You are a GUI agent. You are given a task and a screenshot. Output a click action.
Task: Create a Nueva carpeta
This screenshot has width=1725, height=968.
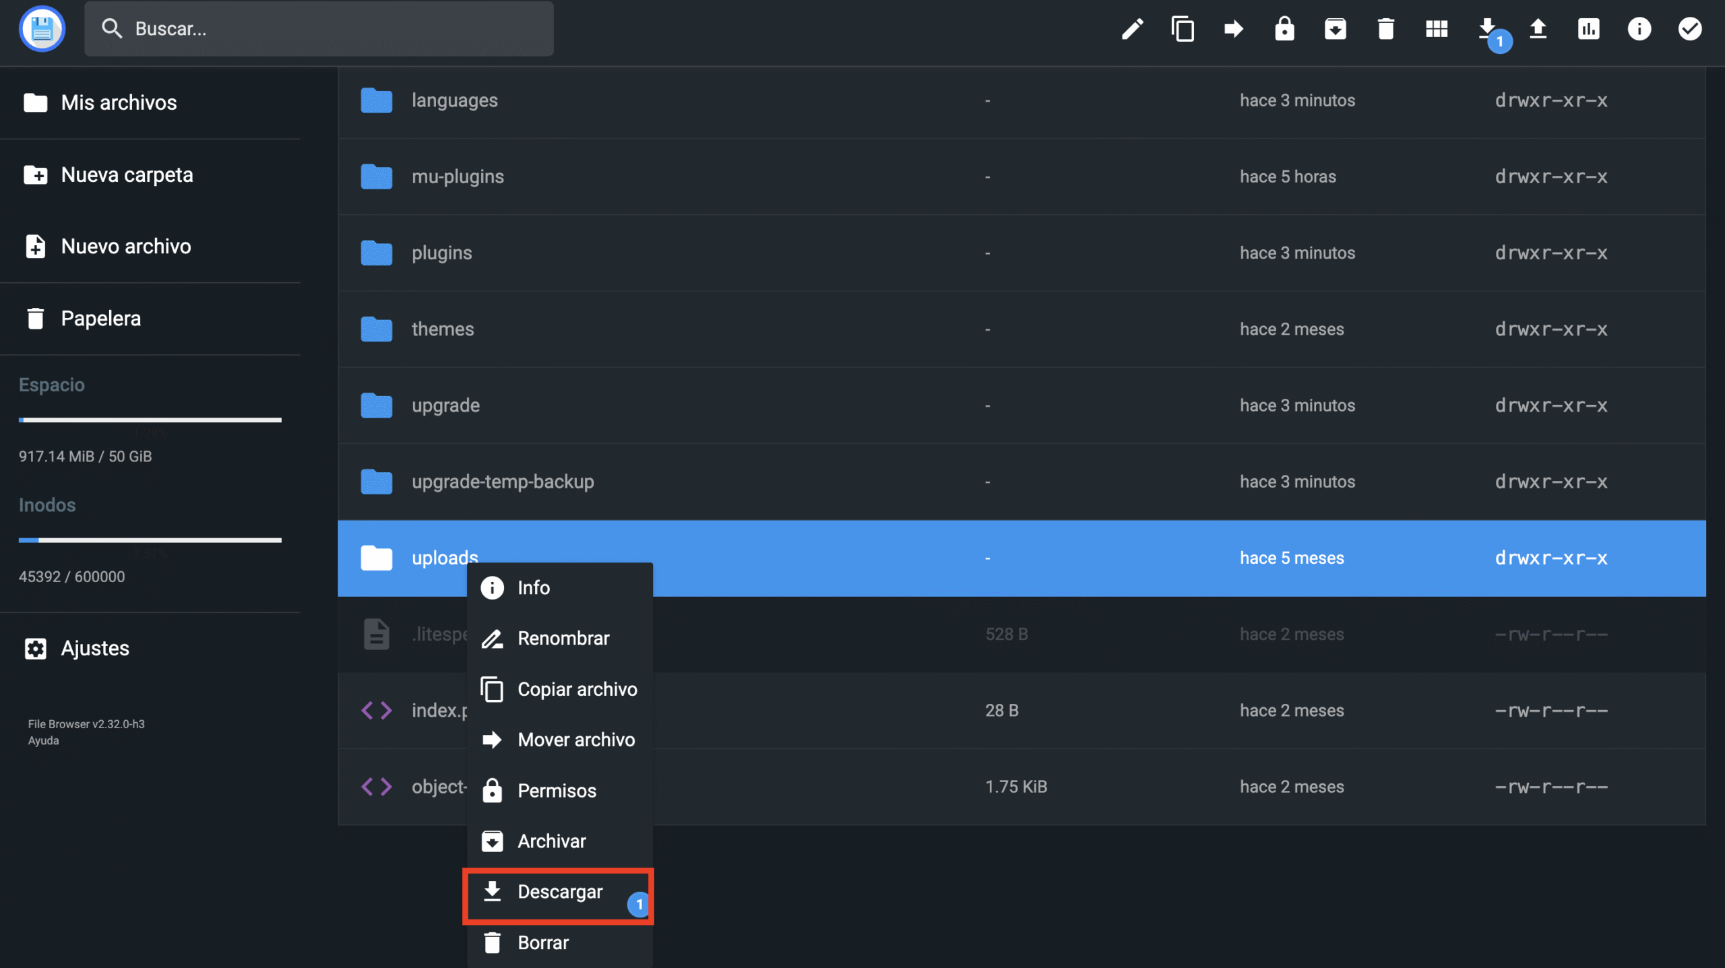(127, 174)
